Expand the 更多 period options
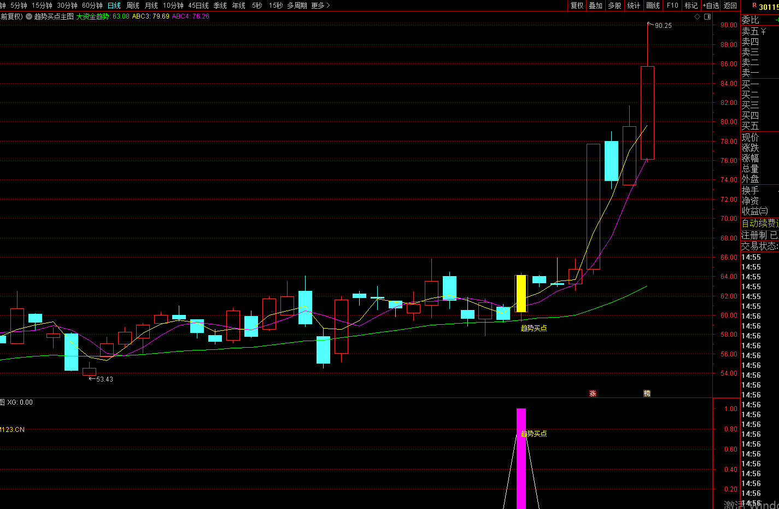Viewport: 779px width, 509px height. tap(320, 5)
